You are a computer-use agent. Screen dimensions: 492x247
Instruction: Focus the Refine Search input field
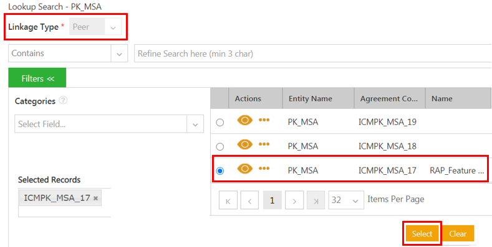click(x=313, y=54)
